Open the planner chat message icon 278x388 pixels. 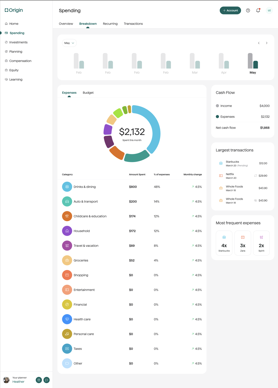point(46,380)
